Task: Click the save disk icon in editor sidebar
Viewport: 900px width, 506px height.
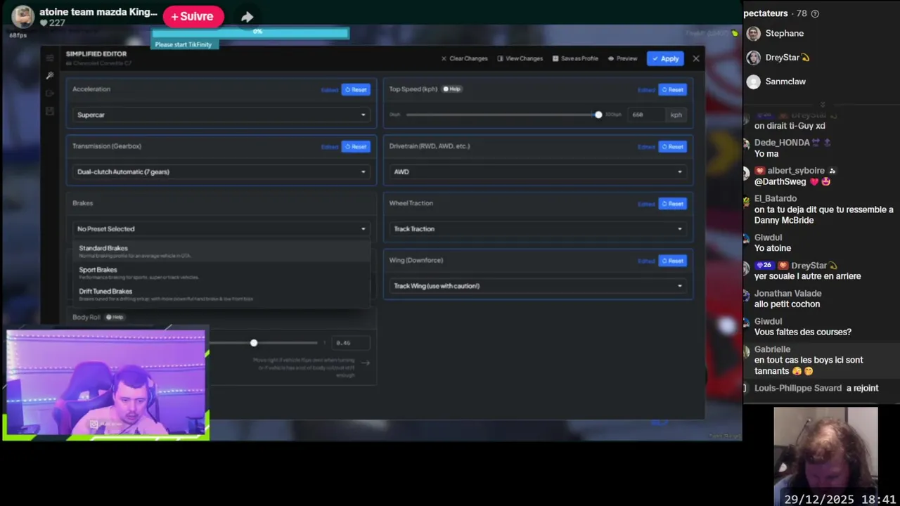Action: [50, 111]
